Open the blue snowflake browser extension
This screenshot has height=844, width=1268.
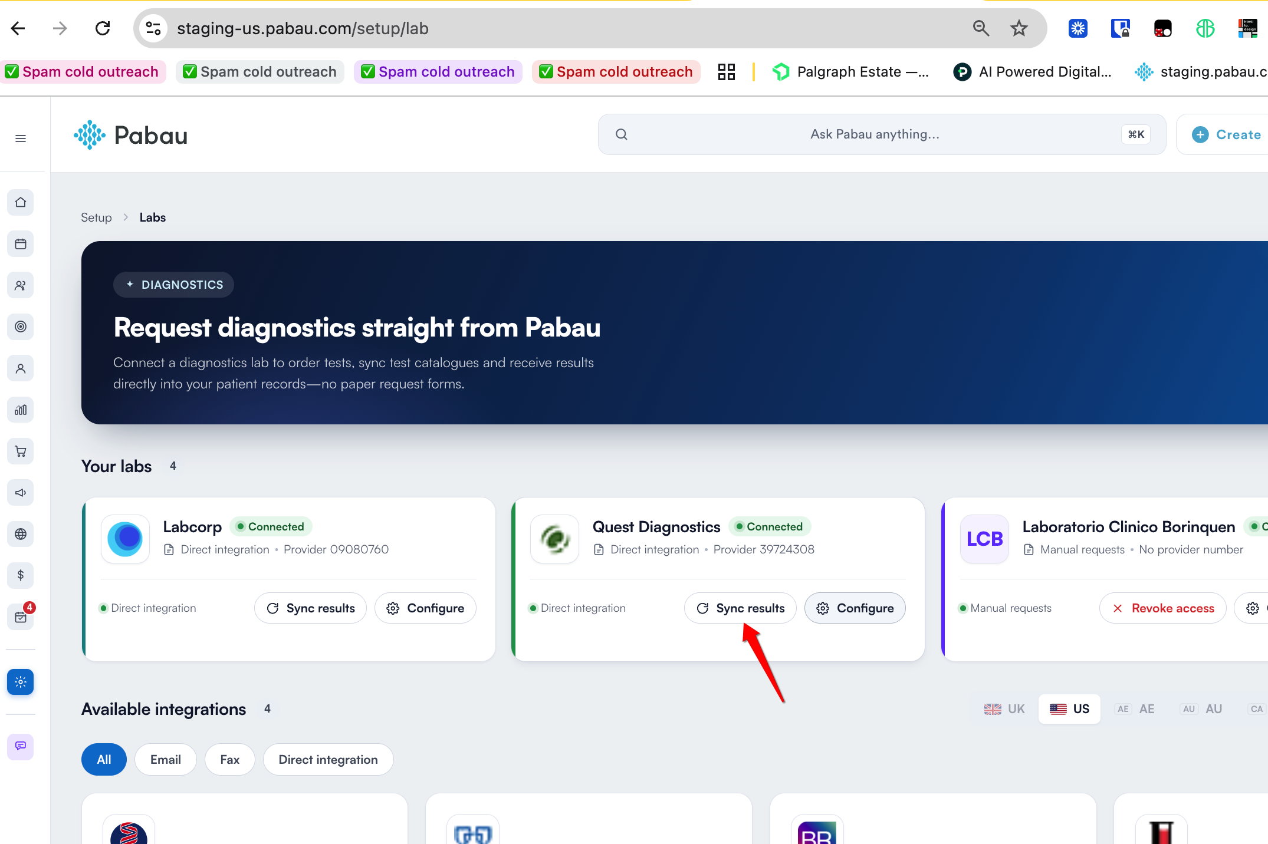(x=1078, y=28)
